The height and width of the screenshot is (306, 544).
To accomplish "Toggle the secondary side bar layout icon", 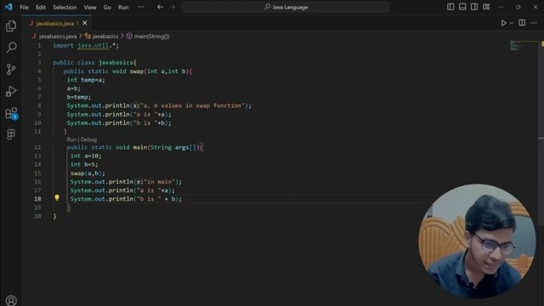I will click(x=474, y=7).
